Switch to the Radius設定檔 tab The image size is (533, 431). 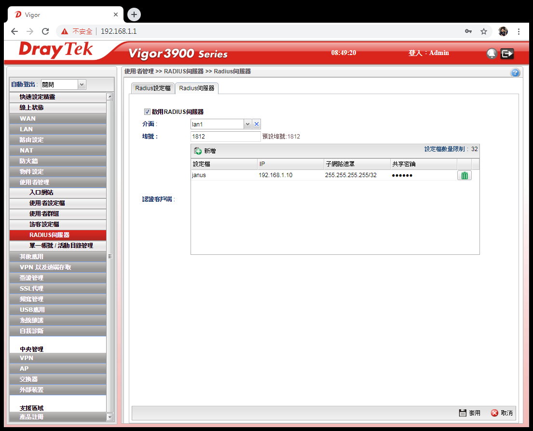(x=152, y=88)
